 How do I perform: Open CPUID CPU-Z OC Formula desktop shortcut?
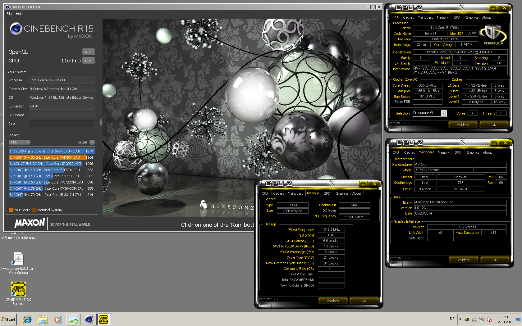pyautogui.click(x=18, y=293)
